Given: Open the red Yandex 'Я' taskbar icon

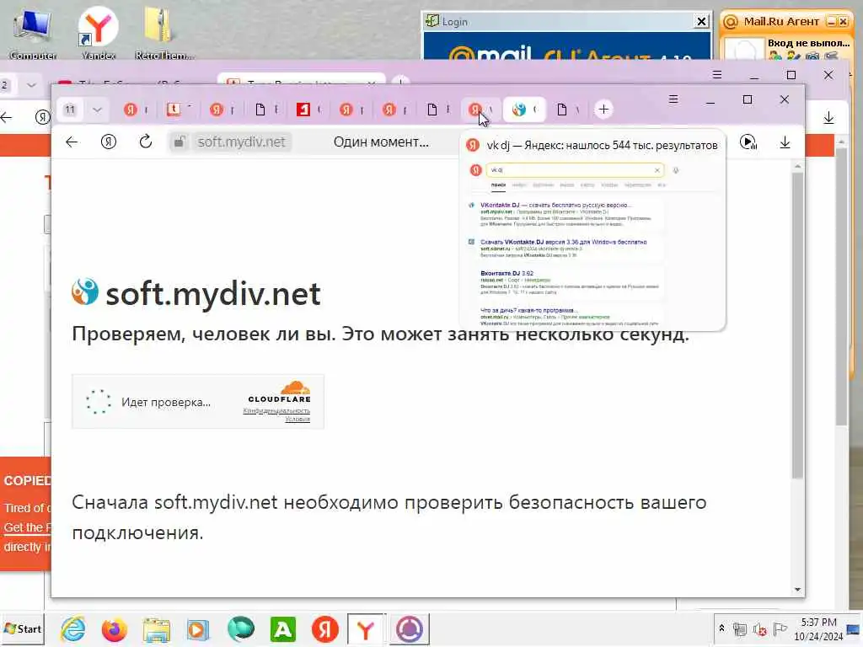Looking at the screenshot, I should click(324, 628).
